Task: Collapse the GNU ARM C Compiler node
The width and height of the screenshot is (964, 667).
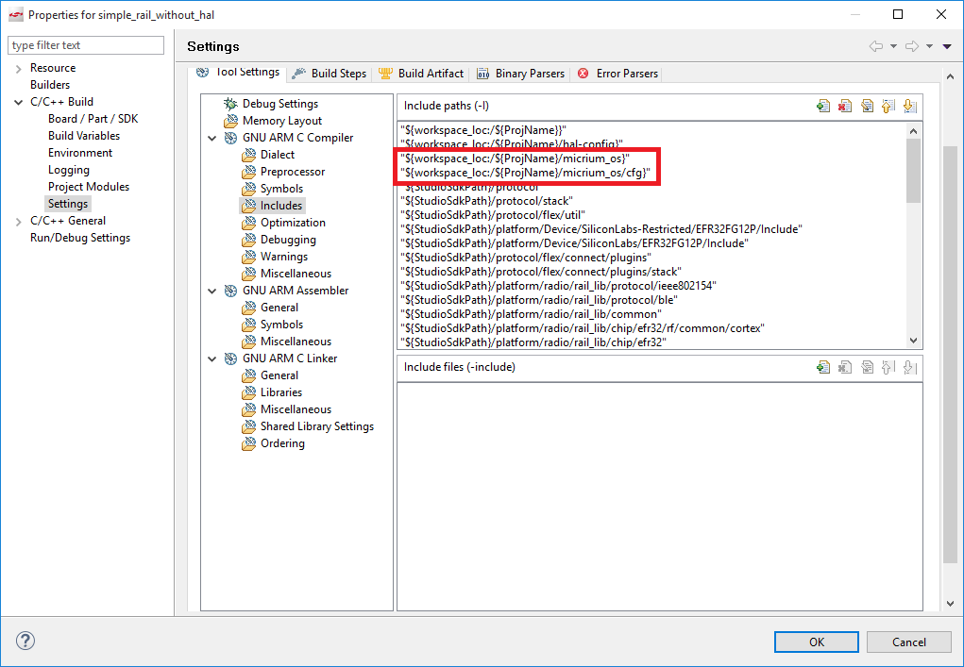Action: (x=212, y=138)
